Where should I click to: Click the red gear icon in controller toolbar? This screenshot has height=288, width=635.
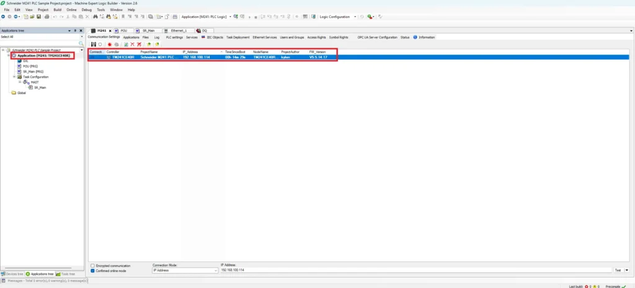point(109,44)
